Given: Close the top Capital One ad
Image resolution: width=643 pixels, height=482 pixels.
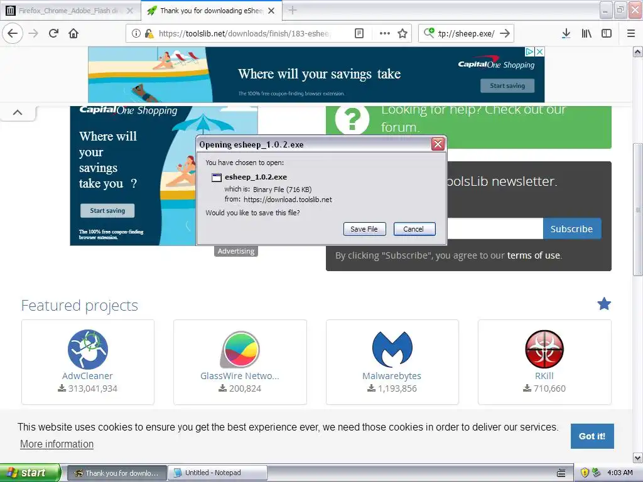Looking at the screenshot, I should 540,51.
